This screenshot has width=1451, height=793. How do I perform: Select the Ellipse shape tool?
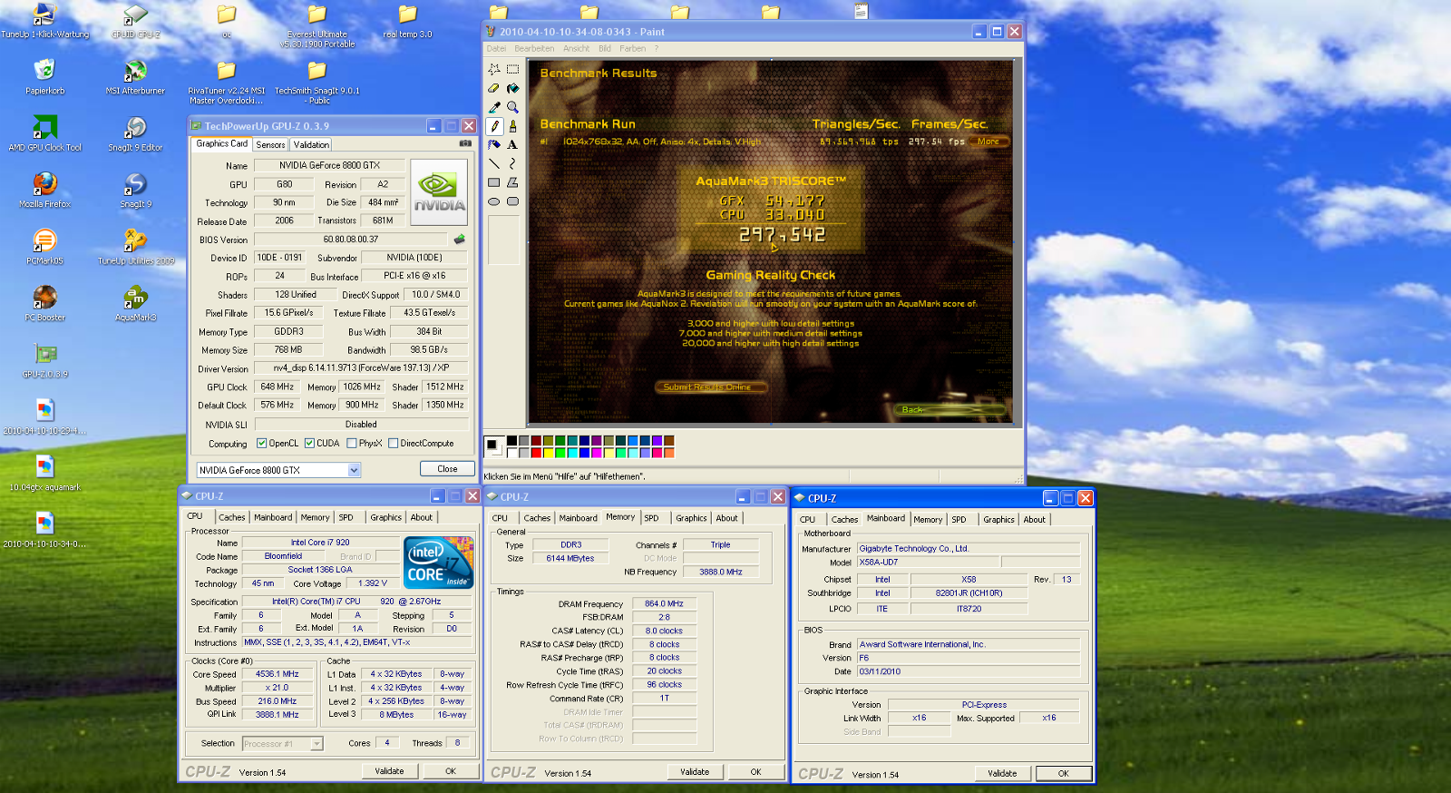494,201
